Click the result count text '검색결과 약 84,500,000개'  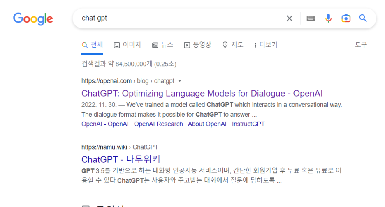pyautogui.click(x=117, y=64)
